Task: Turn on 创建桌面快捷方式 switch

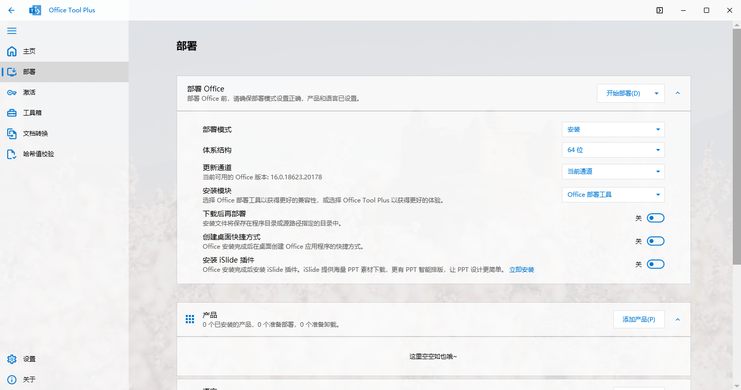Action: pos(656,241)
